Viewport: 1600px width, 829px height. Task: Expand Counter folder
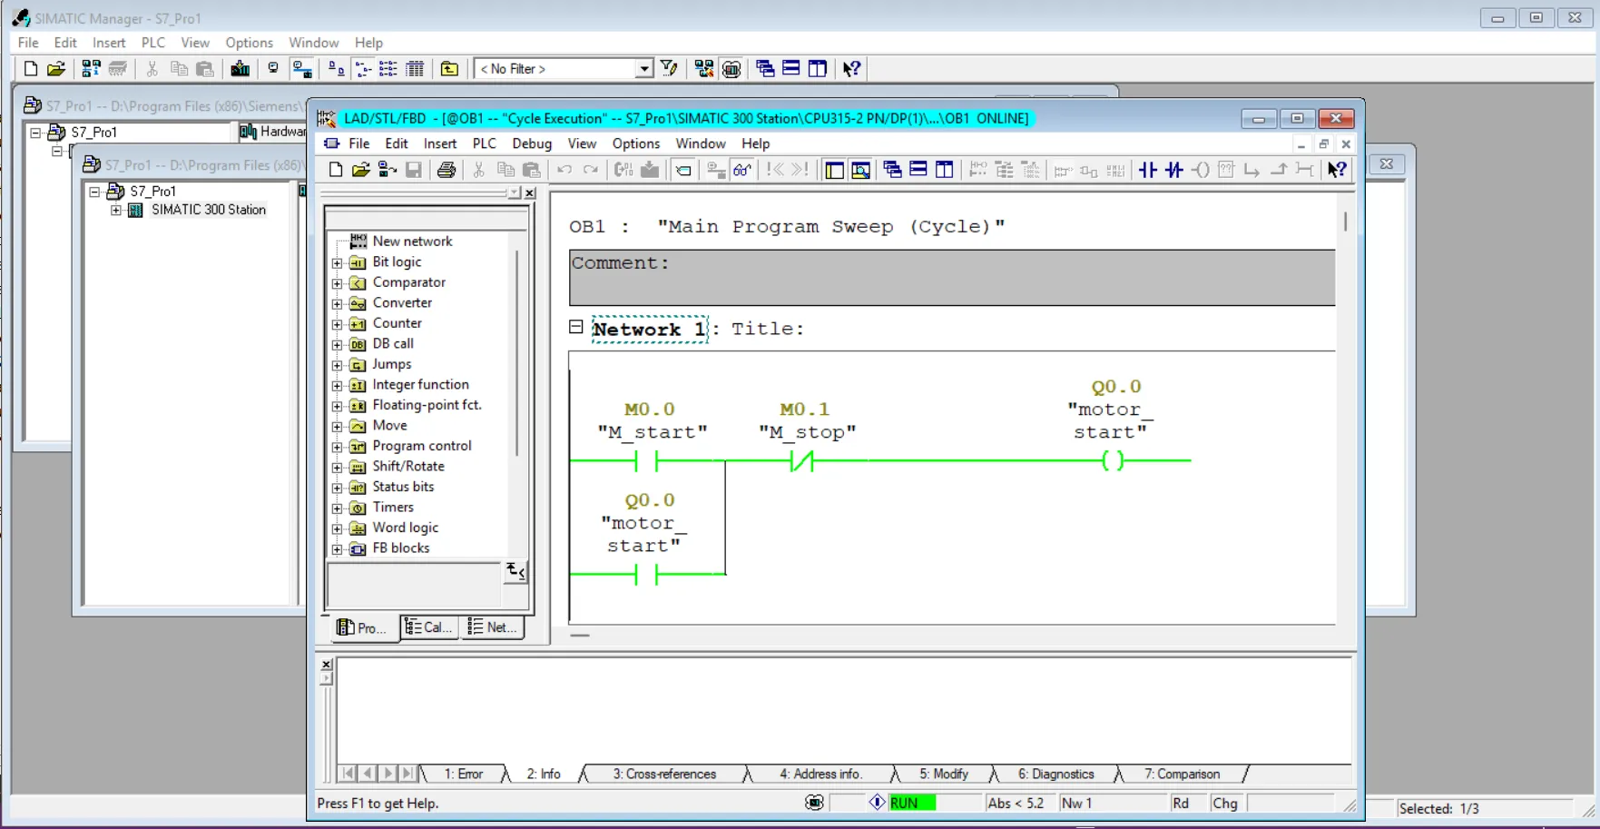click(337, 324)
